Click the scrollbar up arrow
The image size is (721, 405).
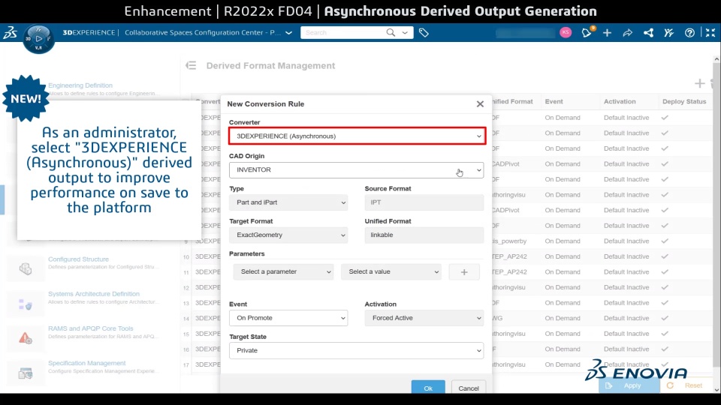pyautogui.click(x=716, y=59)
